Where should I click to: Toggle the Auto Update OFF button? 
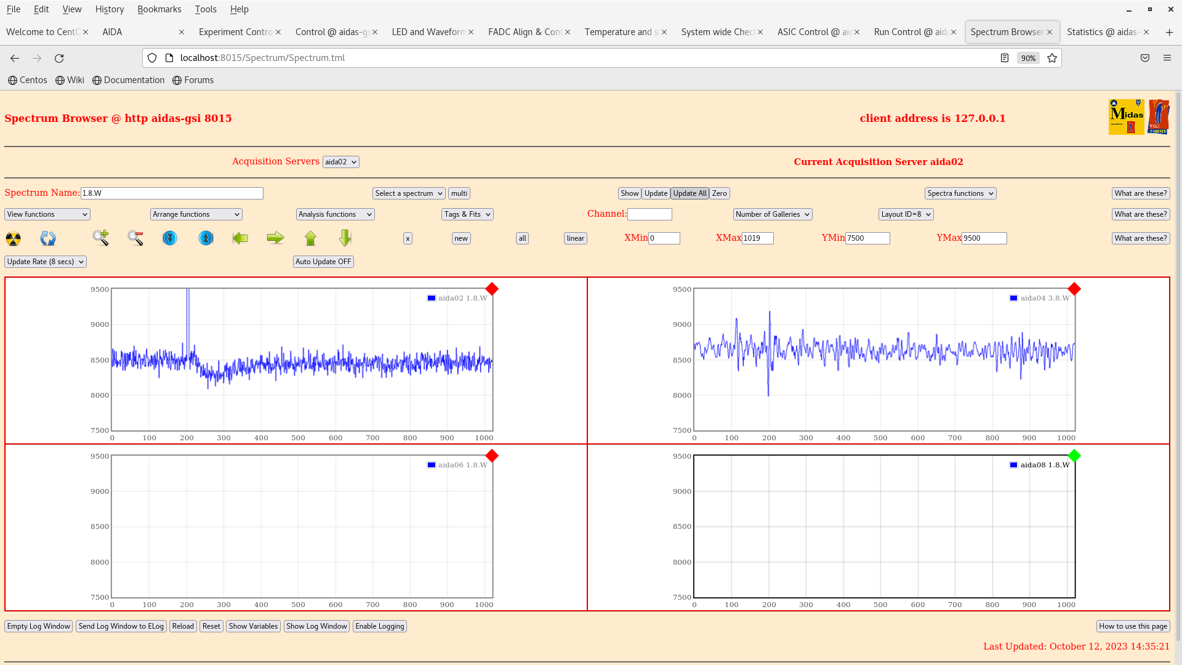coord(323,262)
